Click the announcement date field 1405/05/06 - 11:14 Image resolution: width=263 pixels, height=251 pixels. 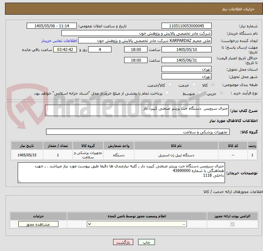pos(52,26)
